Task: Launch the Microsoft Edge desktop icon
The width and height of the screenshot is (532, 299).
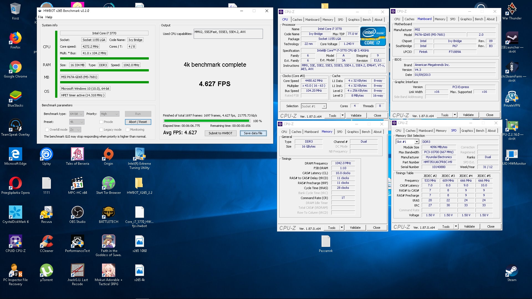Action: [x=16, y=157]
